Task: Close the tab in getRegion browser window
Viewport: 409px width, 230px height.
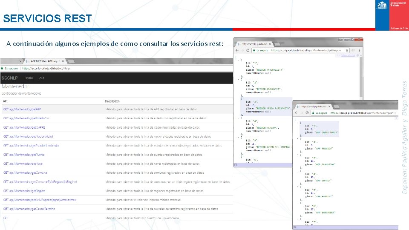Action: pos(270,44)
